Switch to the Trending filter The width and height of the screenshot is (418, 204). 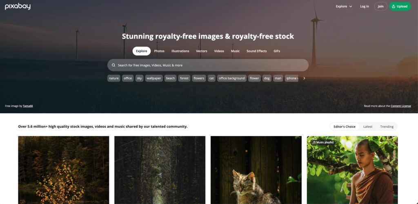point(387,127)
